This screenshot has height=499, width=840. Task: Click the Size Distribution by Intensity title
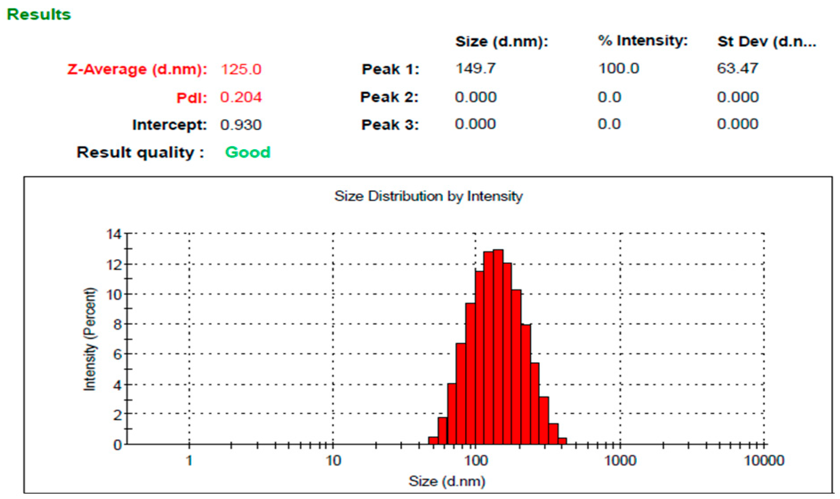pos(428,196)
